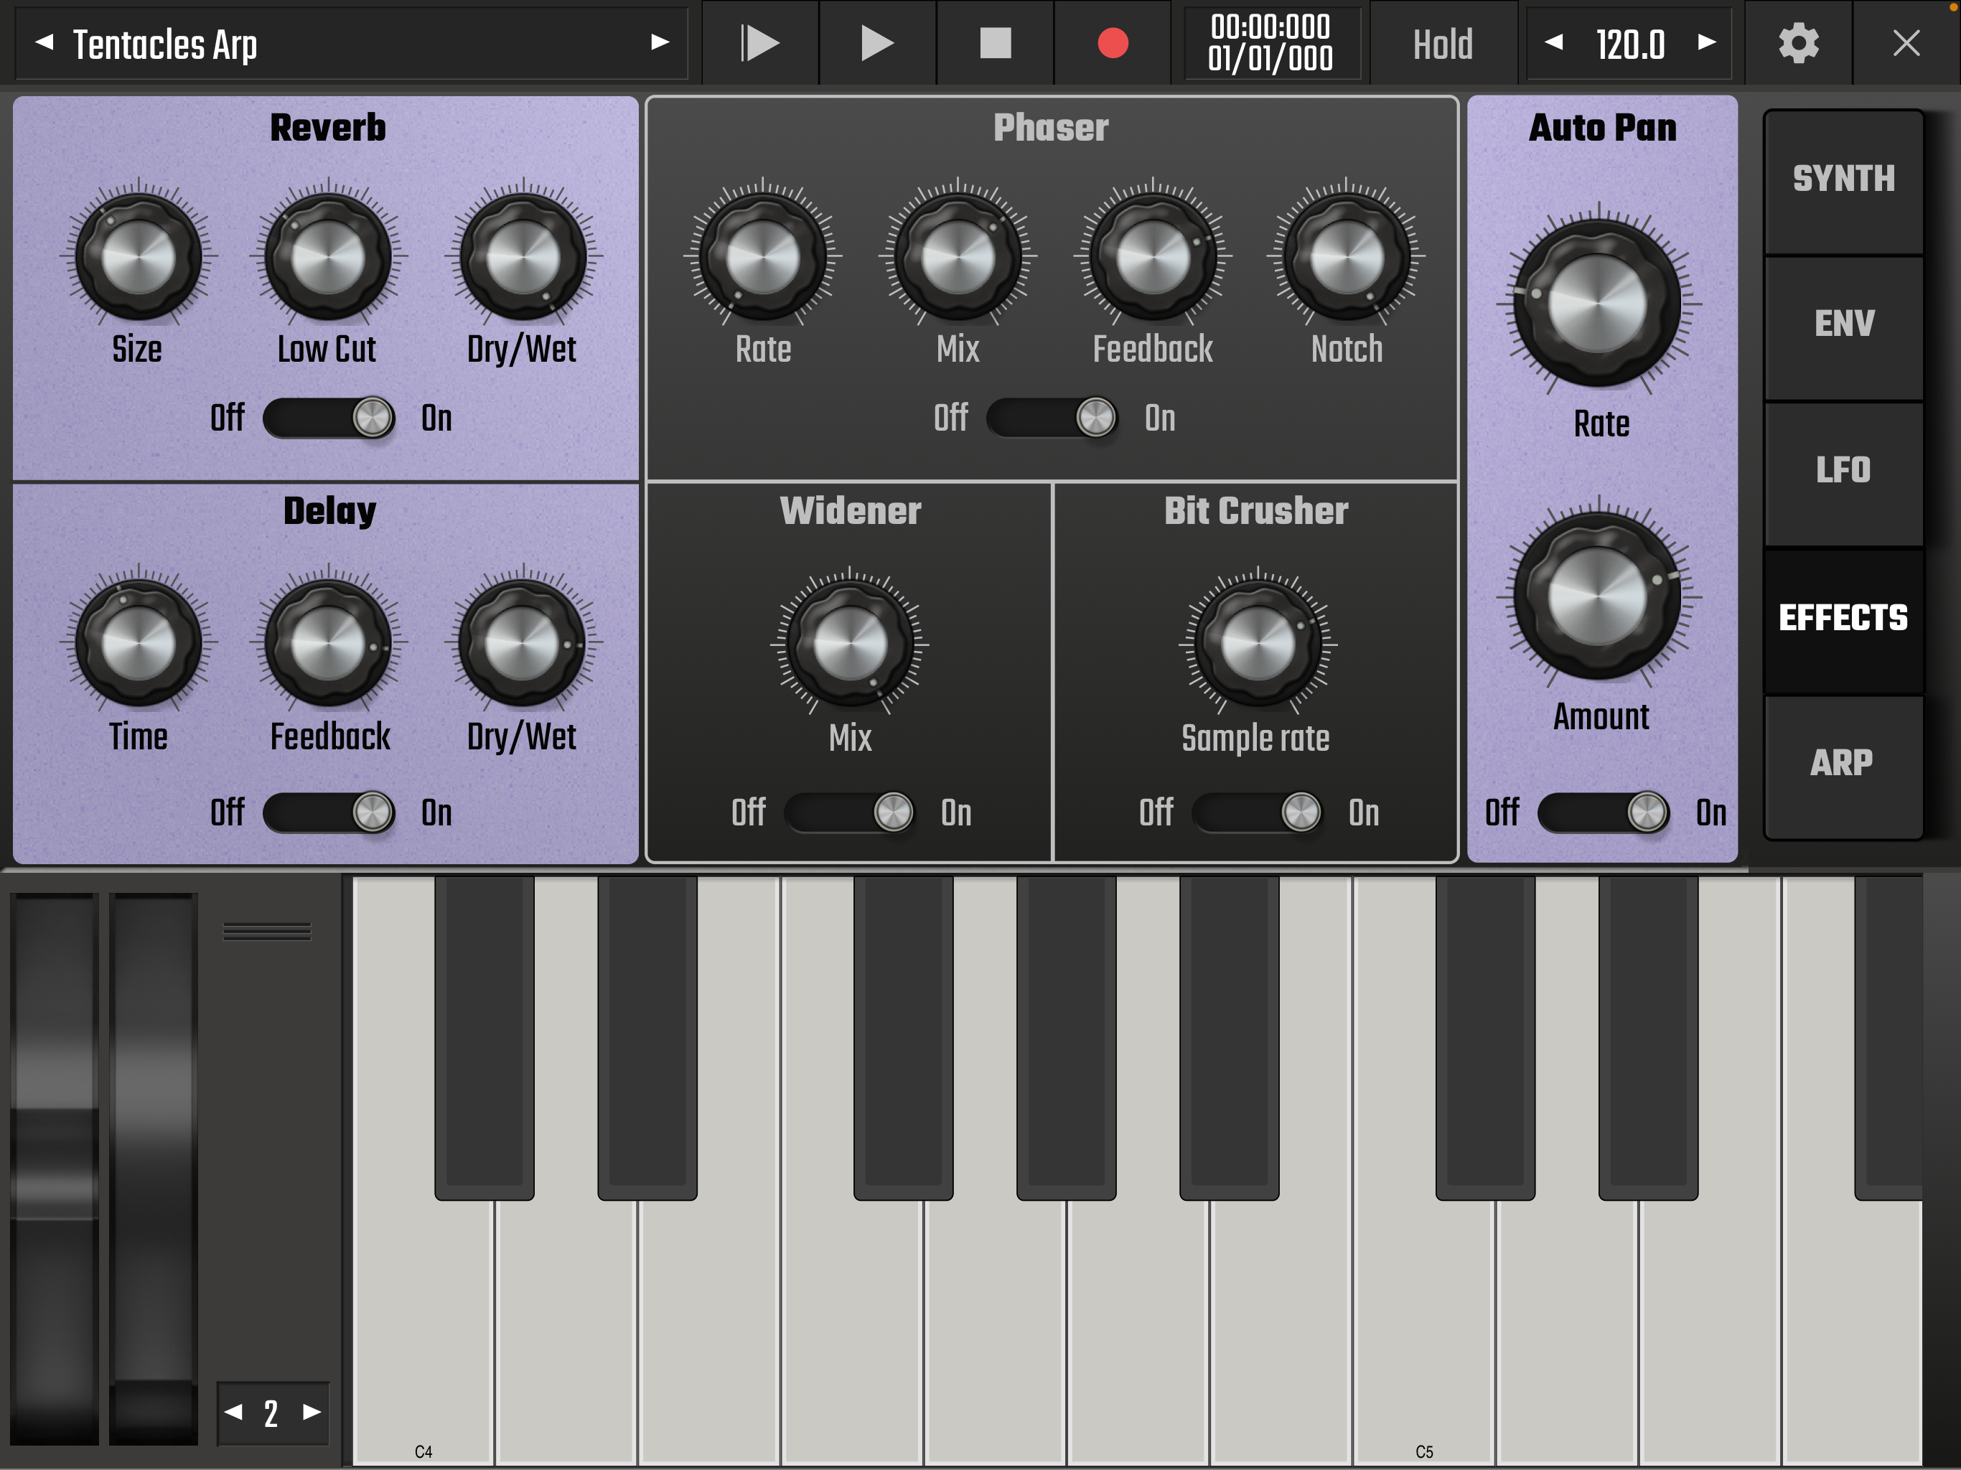
Task: Shift keyboard octave down from 2
Action: pos(234,1411)
